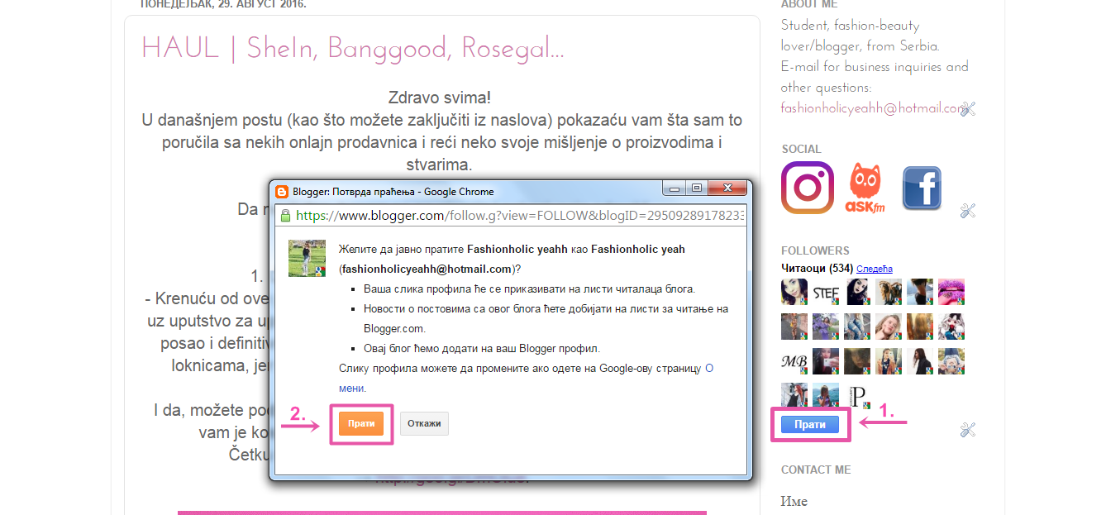The width and height of the screenshot is (1106, 515).
Task: Click the wrench edit icon in Social section
Action: coord(968,211)
